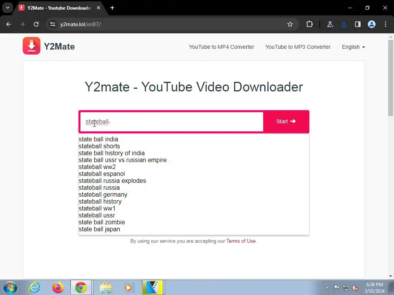Show hidden tray icons arrow
Viewport: 394px width, 295px height.
click(327, 288)
